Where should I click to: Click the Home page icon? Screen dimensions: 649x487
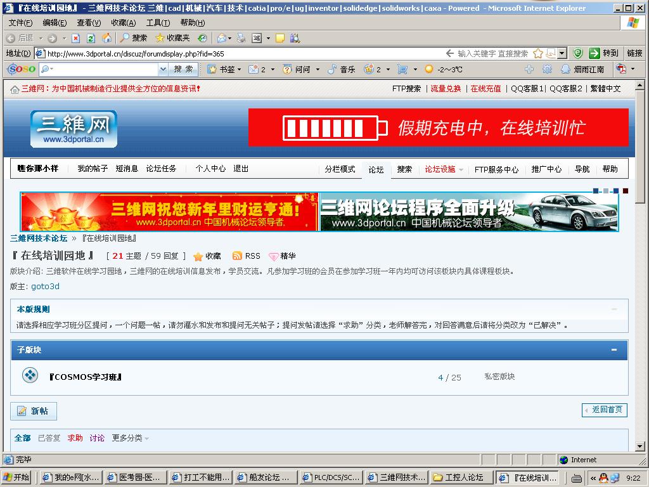[106, 38]
